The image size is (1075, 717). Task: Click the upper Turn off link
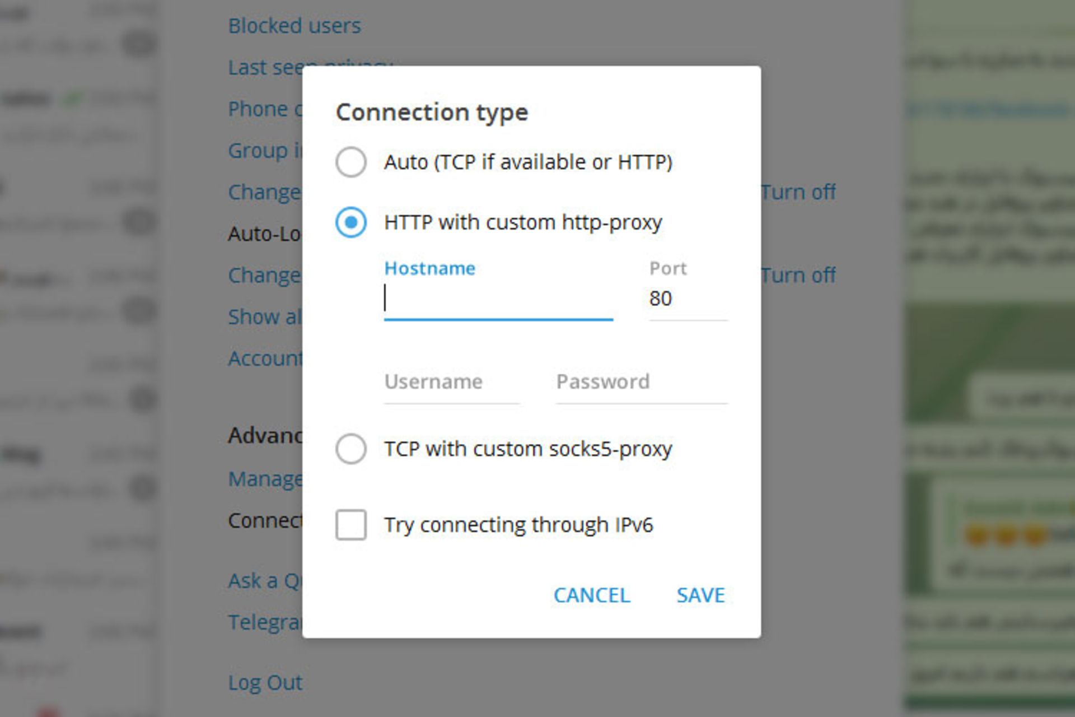click(x=798, y=192)
